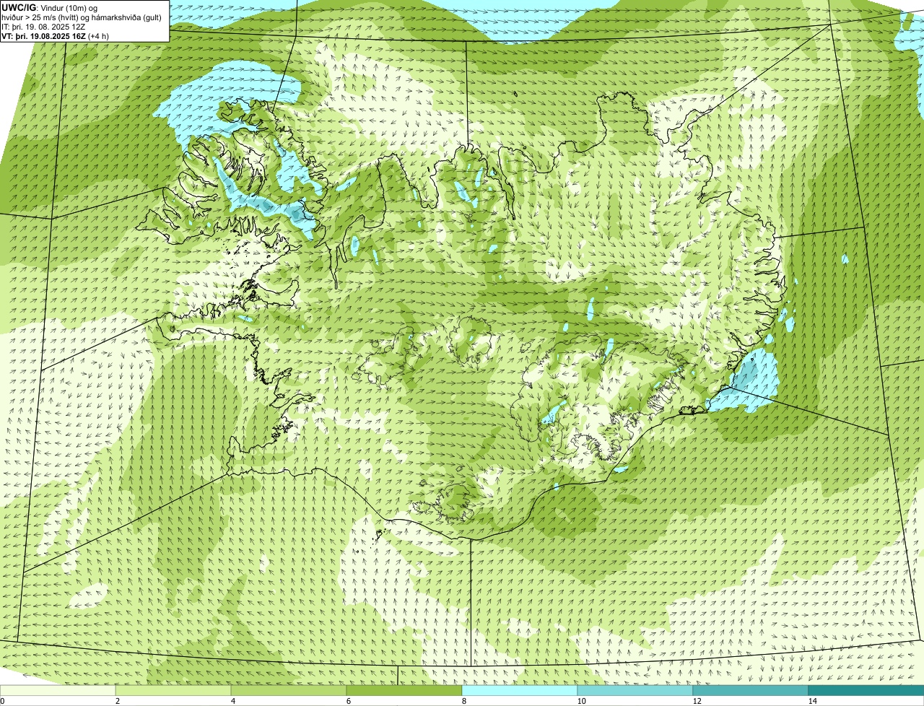This screenshot has width=924, height=706.
Task: Click the 'UWC/IG: Vindur (10m) og' title line
Action: 50,8
